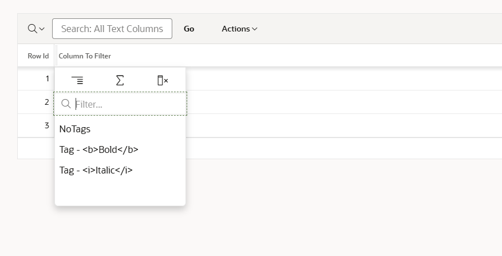502x256 pixels.
Task: Select the NoTags filter value
Action: [75, 129]
